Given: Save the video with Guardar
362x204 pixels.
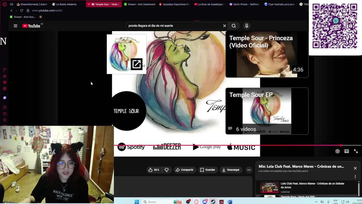Looking at the screenshot, I should [208, 170].
